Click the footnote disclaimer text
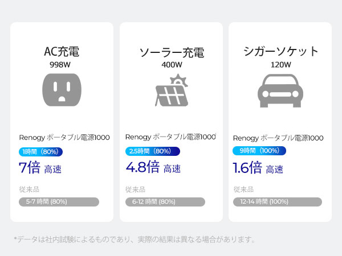The image size is (342, 256). pyautogui.click(x=135, y=239)
